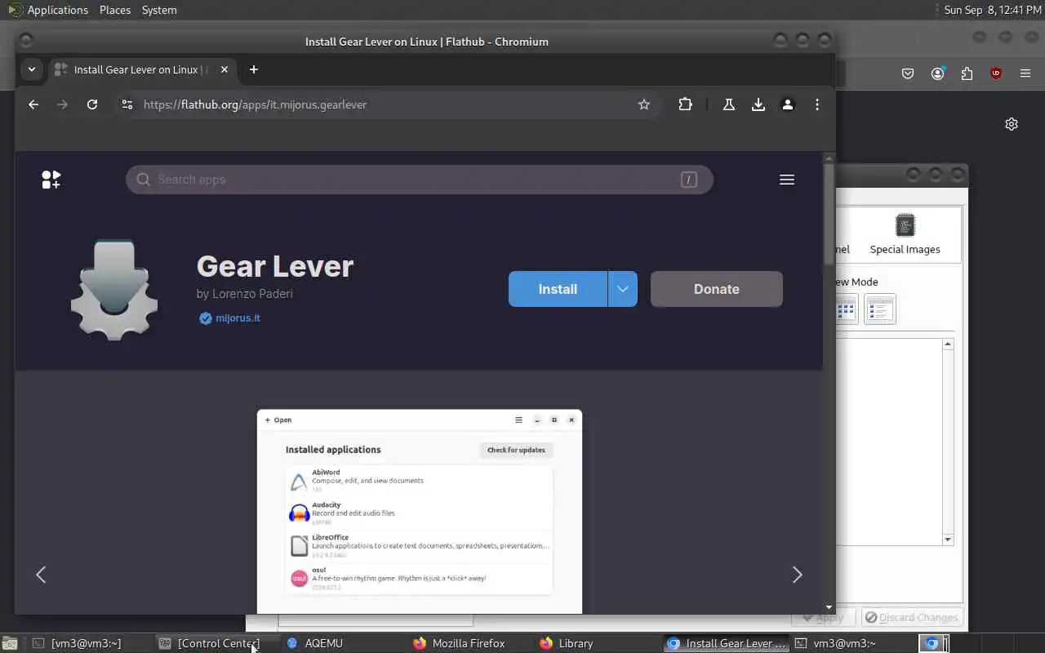Click uBlock Origin icon in Firefox
This screenshot has width=1045, height=653.
point(996,73)
